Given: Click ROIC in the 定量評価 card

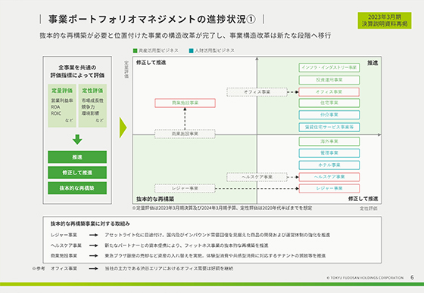Looking at the screenshot, I should pyautogui.click(x=56, y=113).
